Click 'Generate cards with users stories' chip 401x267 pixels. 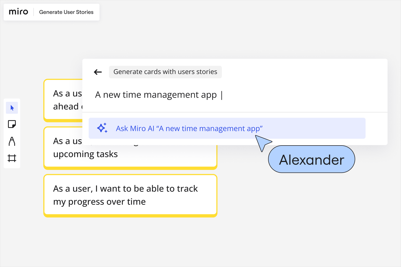point(165,72)
